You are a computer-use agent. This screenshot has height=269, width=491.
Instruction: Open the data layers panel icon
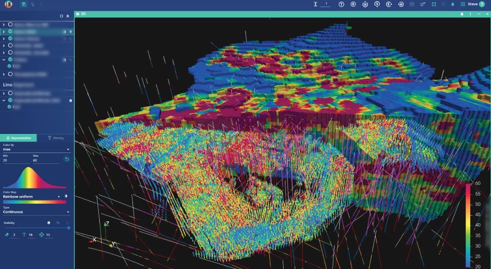coord(23,4)
